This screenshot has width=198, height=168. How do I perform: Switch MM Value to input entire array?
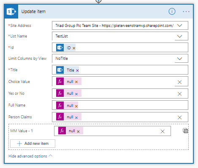(x=185, y=131)
